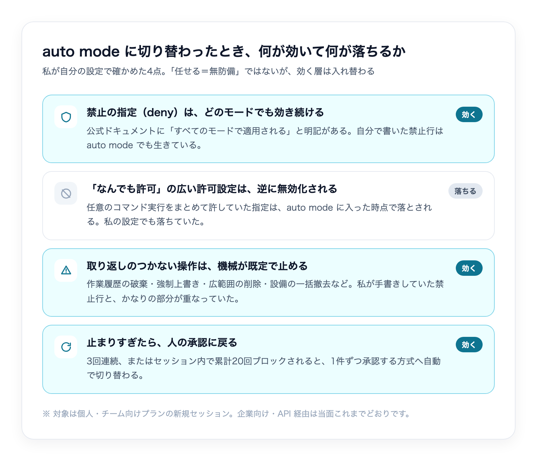Click the description mentioning 公式ドキュメント
The image size is (537, 461).
click(x=265, y=138)
